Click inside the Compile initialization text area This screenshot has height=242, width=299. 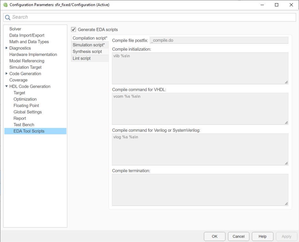pos(200,67)
